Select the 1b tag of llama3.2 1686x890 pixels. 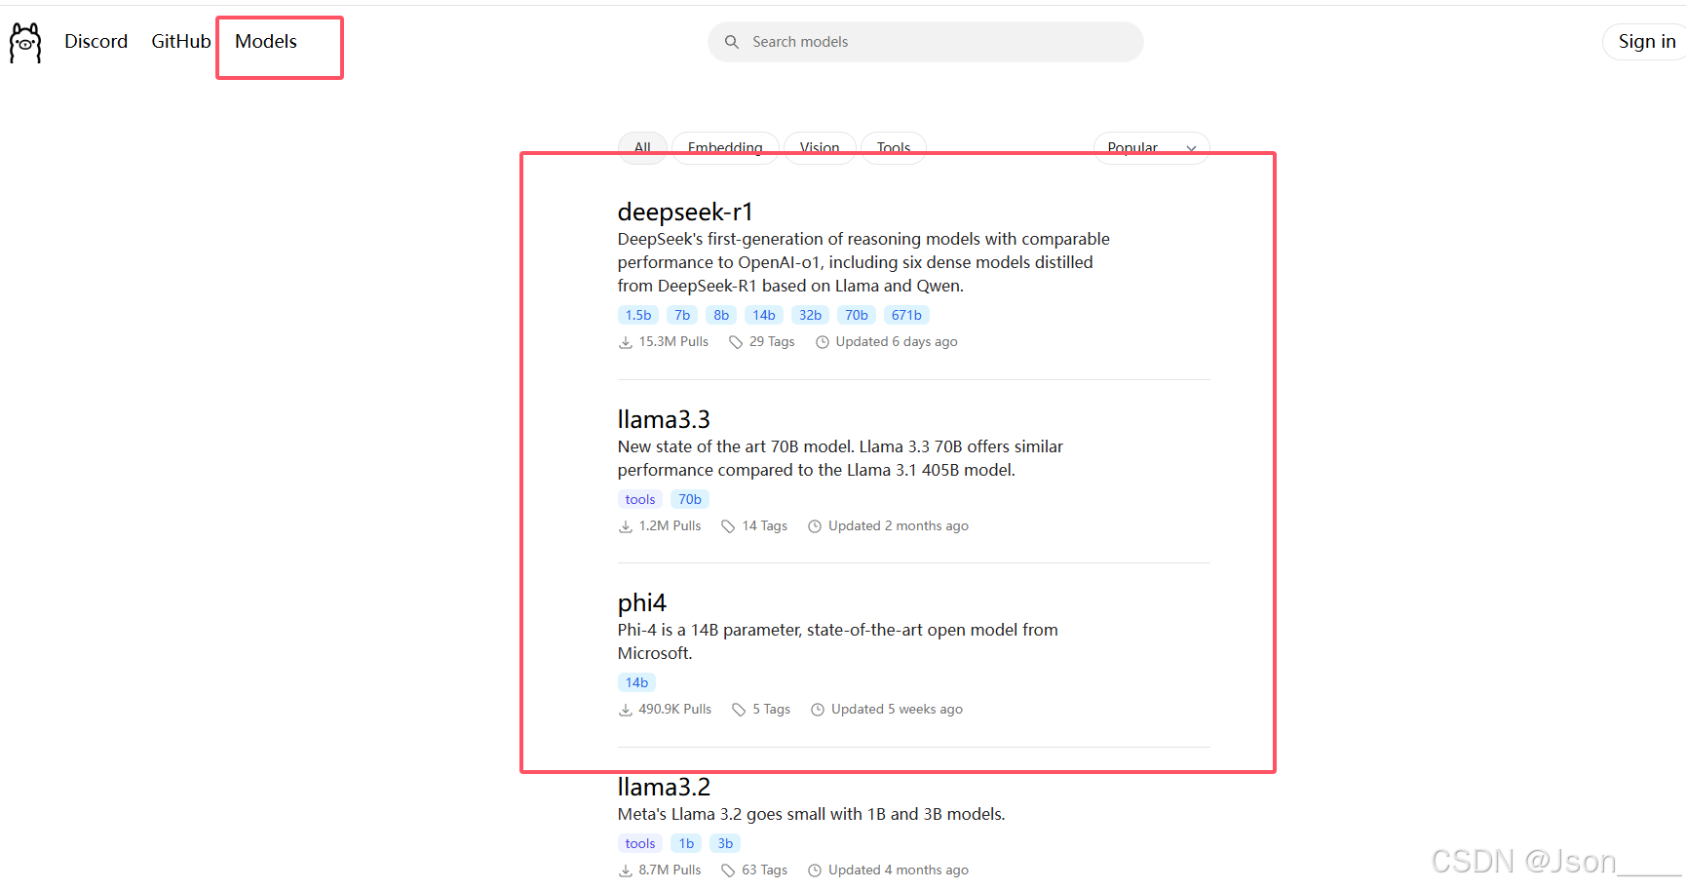[686, 843]
